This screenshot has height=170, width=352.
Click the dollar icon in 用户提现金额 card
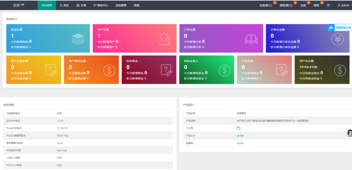click(x=109, y=71)
